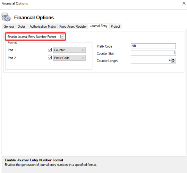Viewport: 187px width, 173px height.
Task: Click the Counter Start input field
Action: [x=153, y=53]
